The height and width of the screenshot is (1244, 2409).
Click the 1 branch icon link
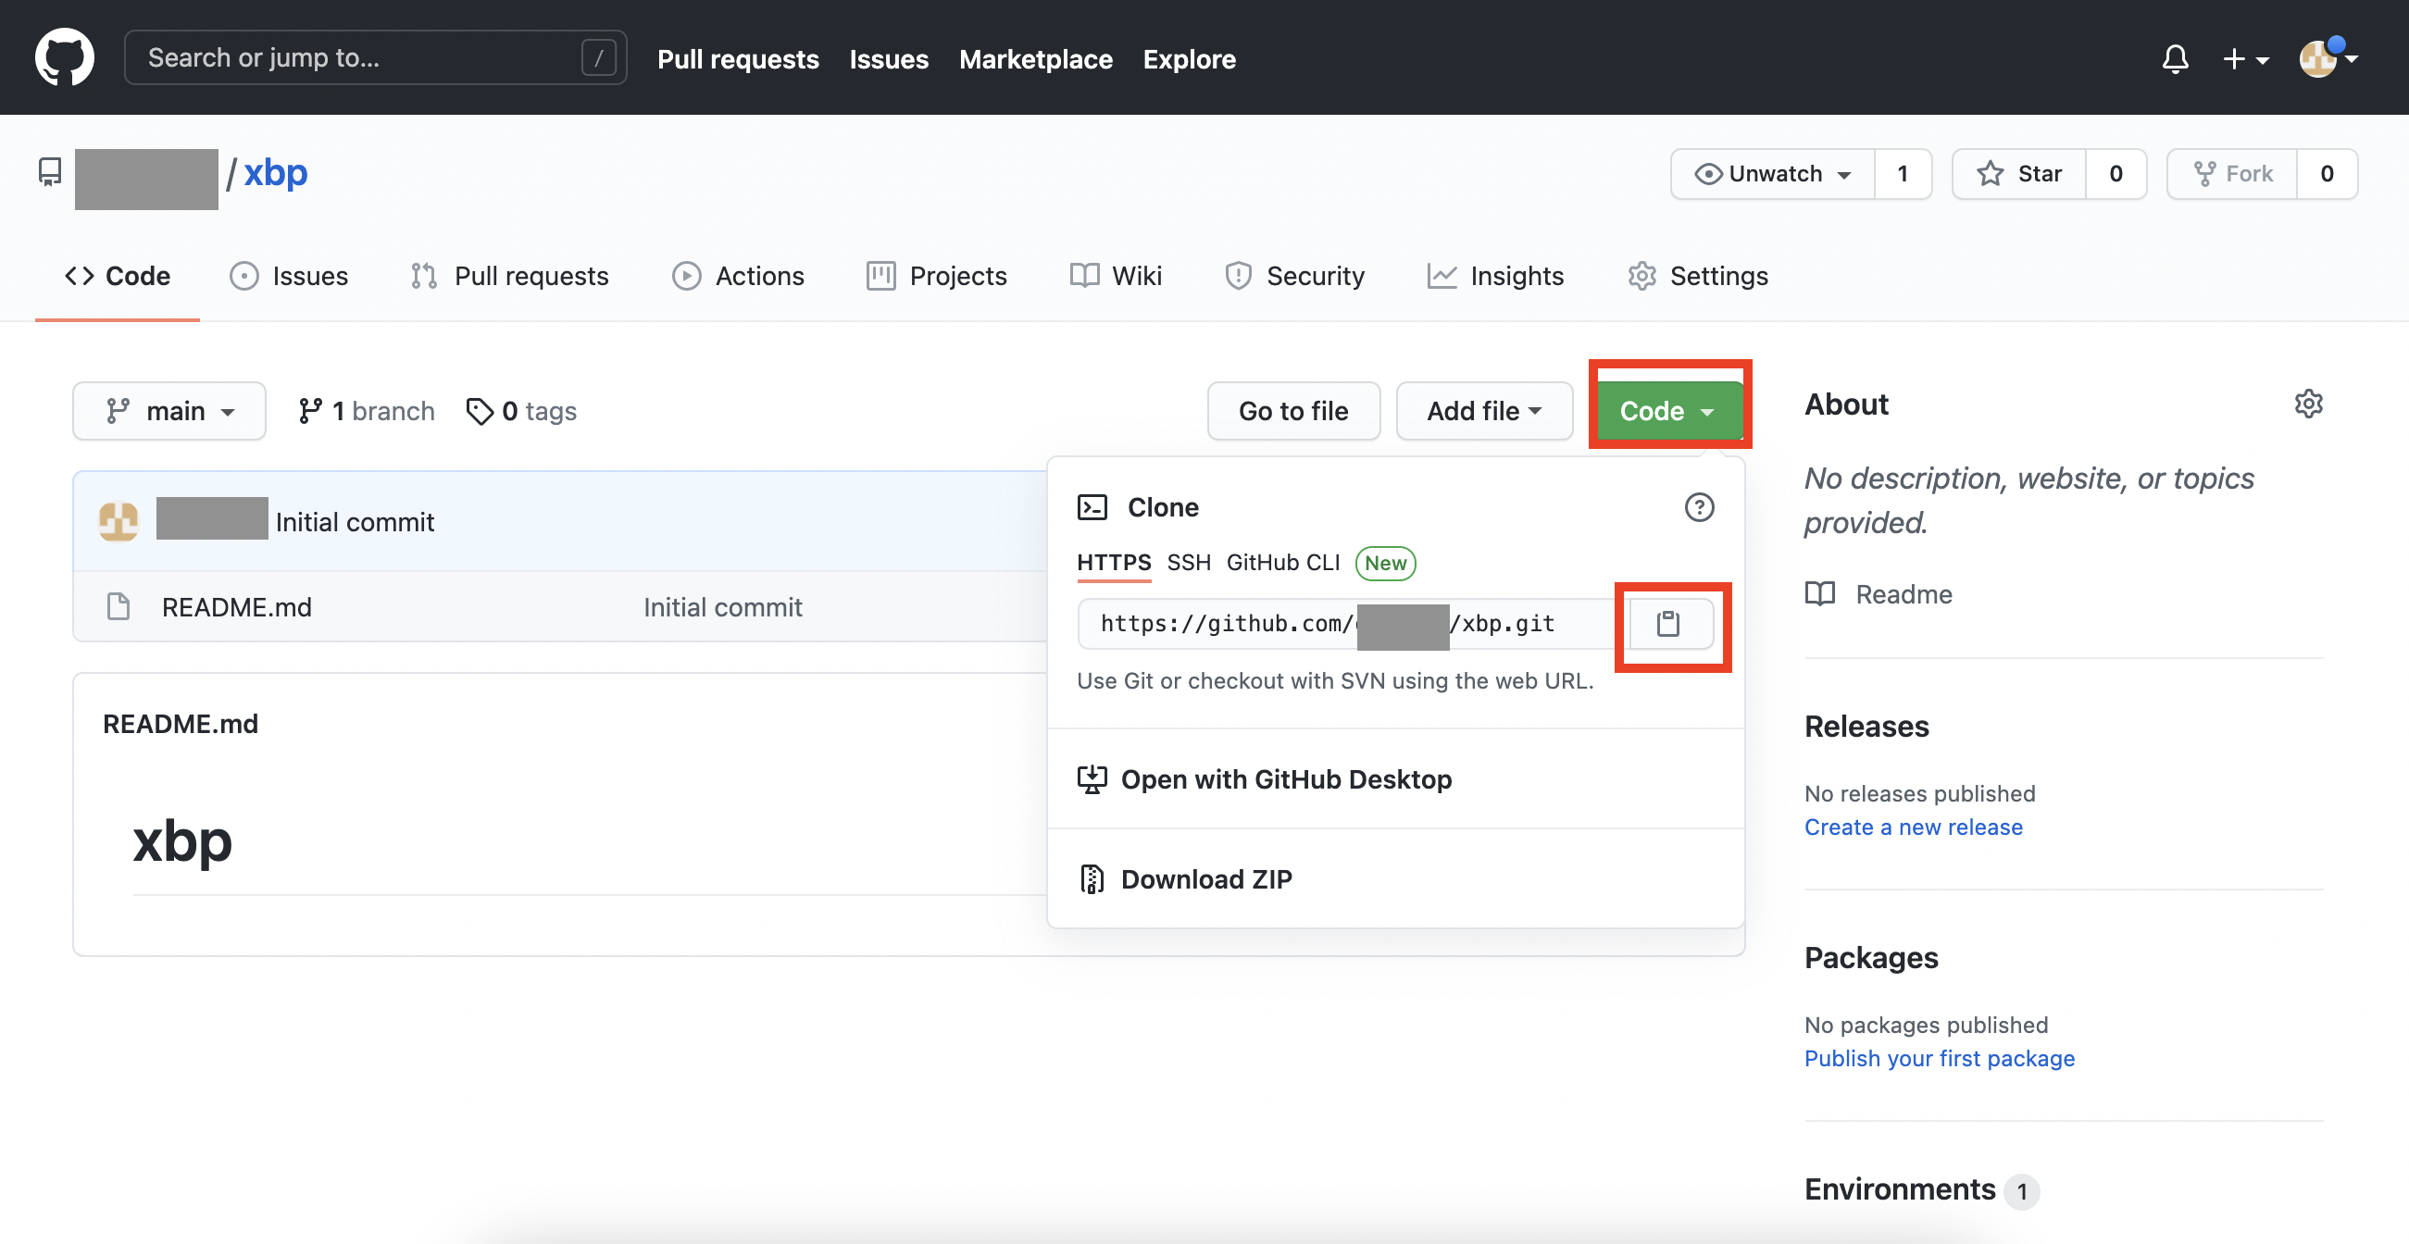pos(310,411)
